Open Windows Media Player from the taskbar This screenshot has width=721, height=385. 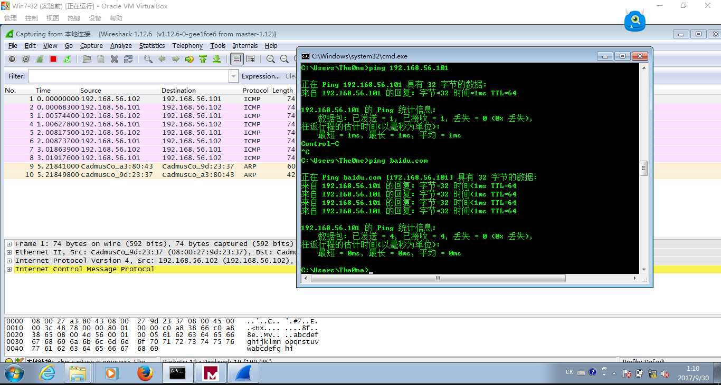click(x=111, y=373)
